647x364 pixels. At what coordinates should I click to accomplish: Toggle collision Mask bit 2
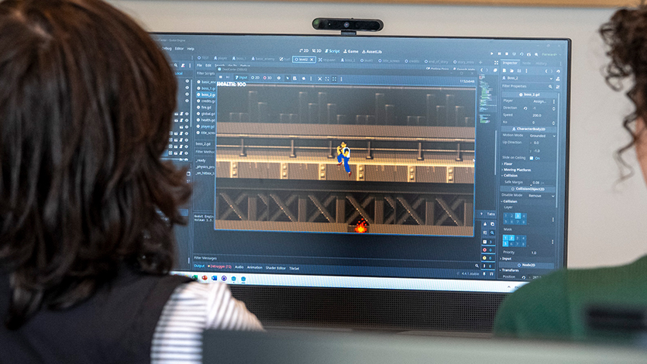[x=511, y=238]
